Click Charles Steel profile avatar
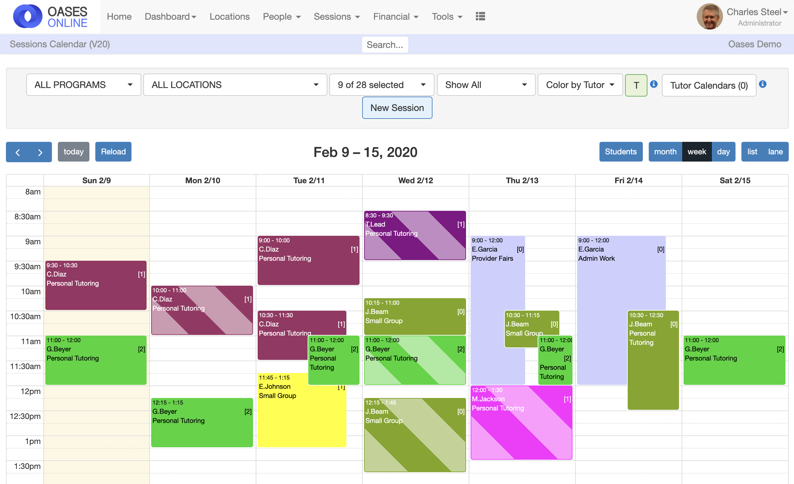Viewport: 794px width, 484px height. pyautogui.click(x=709, y=17)
